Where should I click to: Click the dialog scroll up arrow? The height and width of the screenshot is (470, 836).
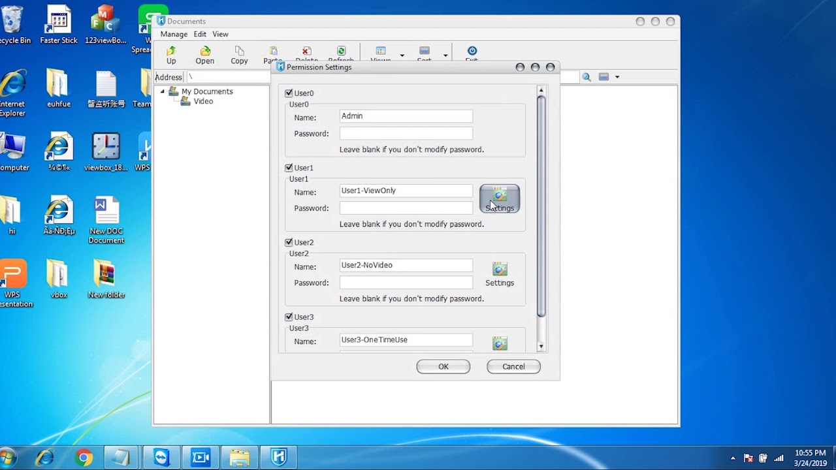541,90
